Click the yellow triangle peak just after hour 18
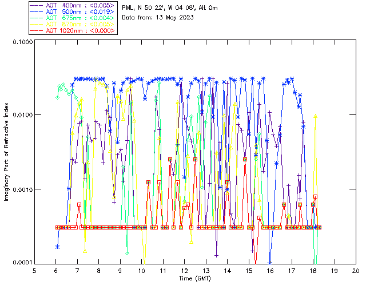Screen dimensions: 366x293 316,116
